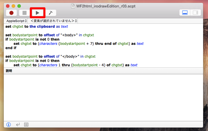Click the window title WF2html_irodrawEdition_r03.scpt
The width and height of the screenshot is (208, 131).
pyautogui.click(x=106, y=6)
